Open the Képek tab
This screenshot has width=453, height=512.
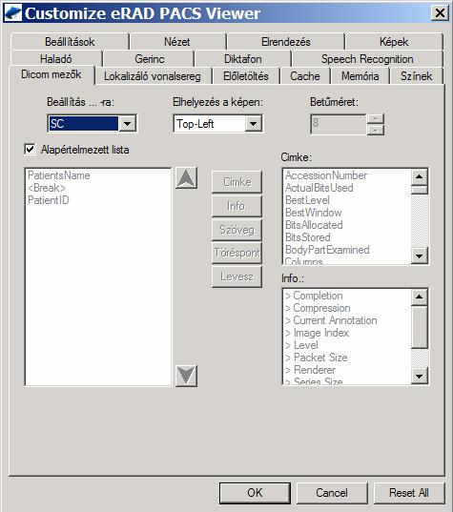click(x=394, y=42)
